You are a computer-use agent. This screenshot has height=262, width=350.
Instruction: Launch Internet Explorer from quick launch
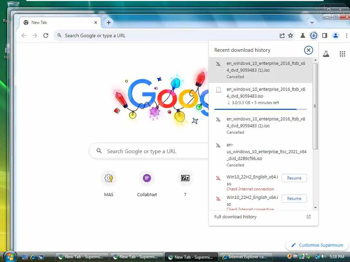click(x=32, y=257)
